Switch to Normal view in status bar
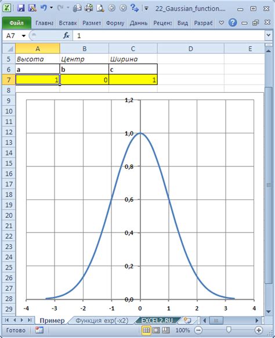Image resolution: width=275 pixels, height=338 pixels. 146,330
